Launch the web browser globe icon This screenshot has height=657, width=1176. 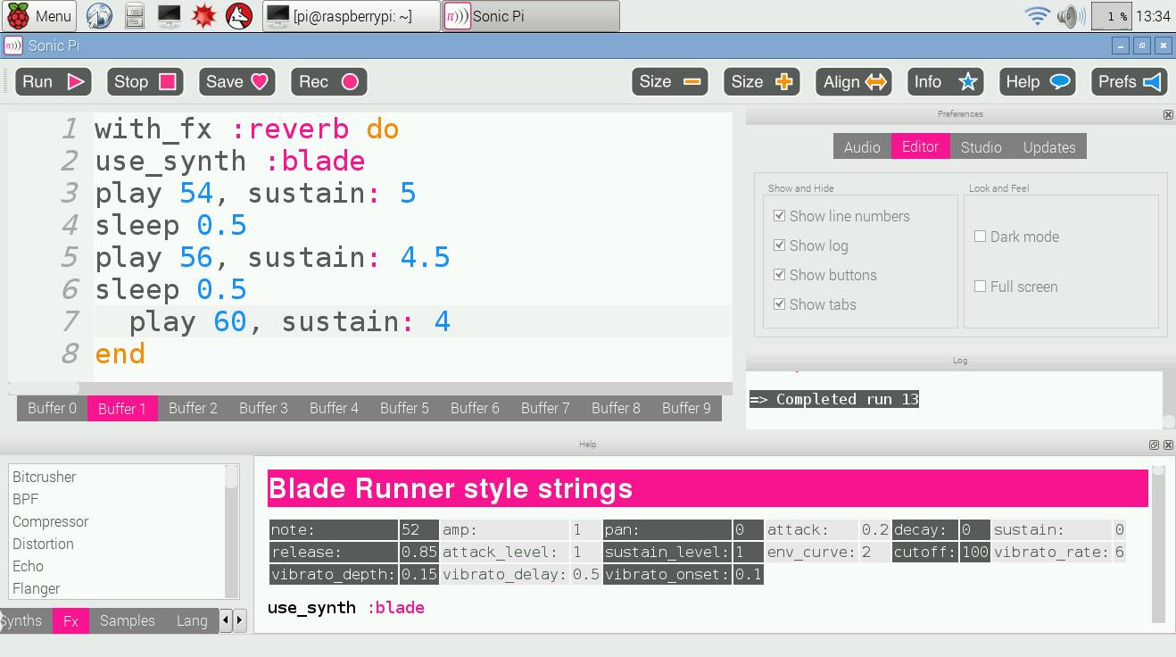99,15
